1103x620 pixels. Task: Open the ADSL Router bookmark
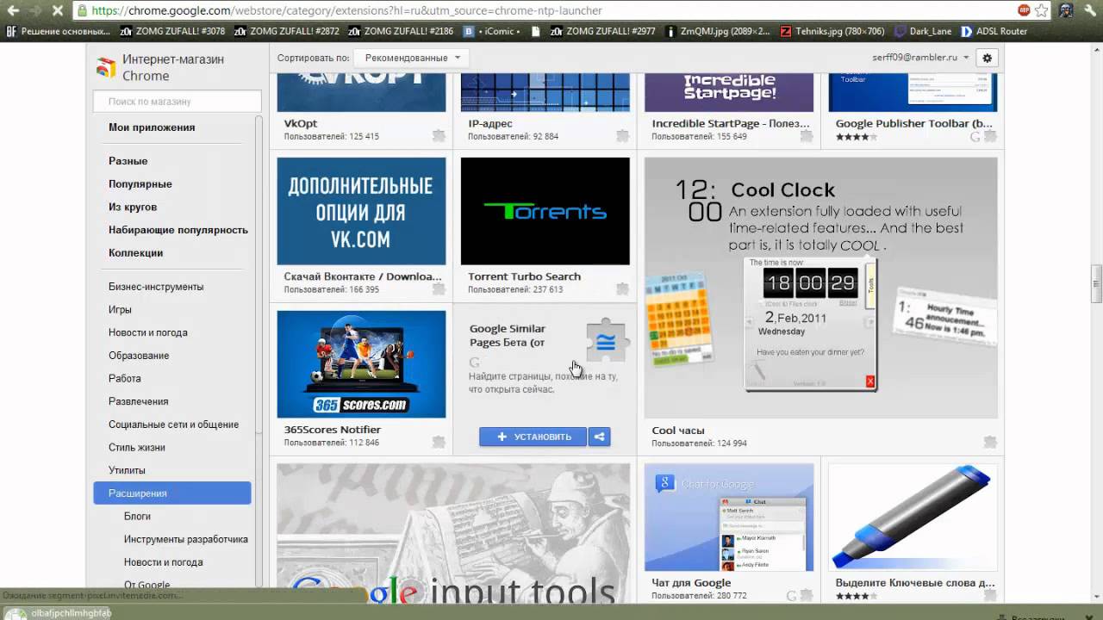(994, 31)
